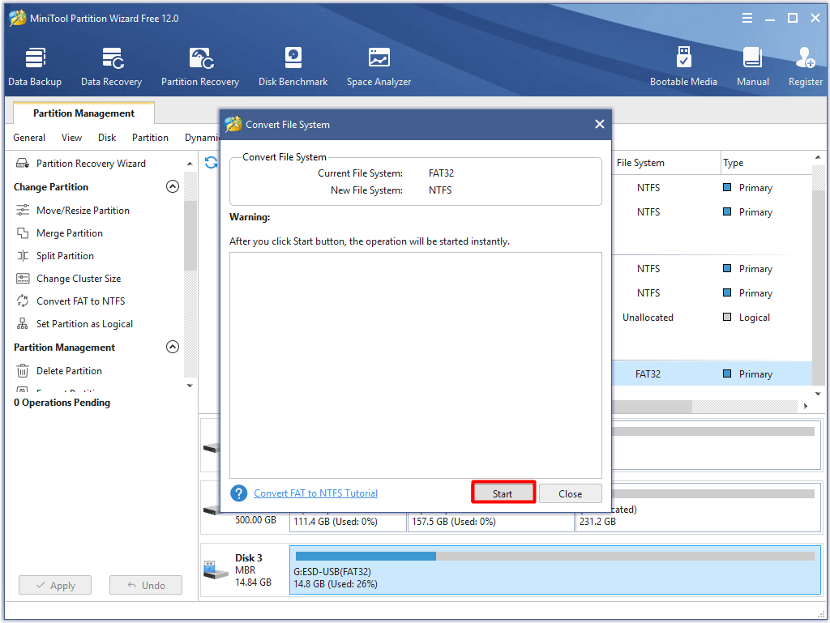Choose Convert FAT to NTFS in sidebar
The width and height of the screenshot is (830, 623).
point(80,301)
